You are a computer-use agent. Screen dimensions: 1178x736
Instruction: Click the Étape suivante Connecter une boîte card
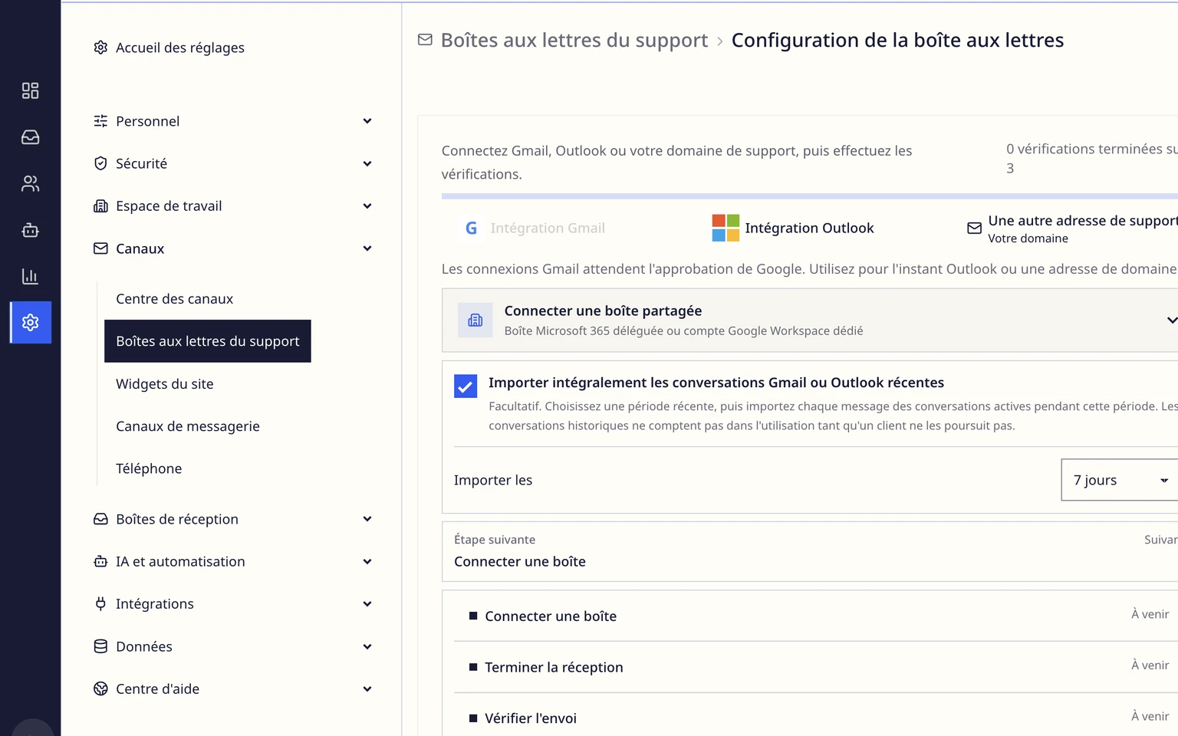810,551
